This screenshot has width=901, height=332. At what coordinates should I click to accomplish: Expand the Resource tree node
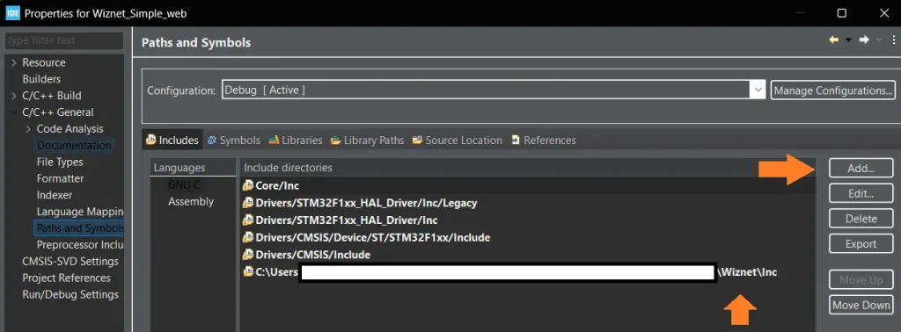(x=14, y=62)
